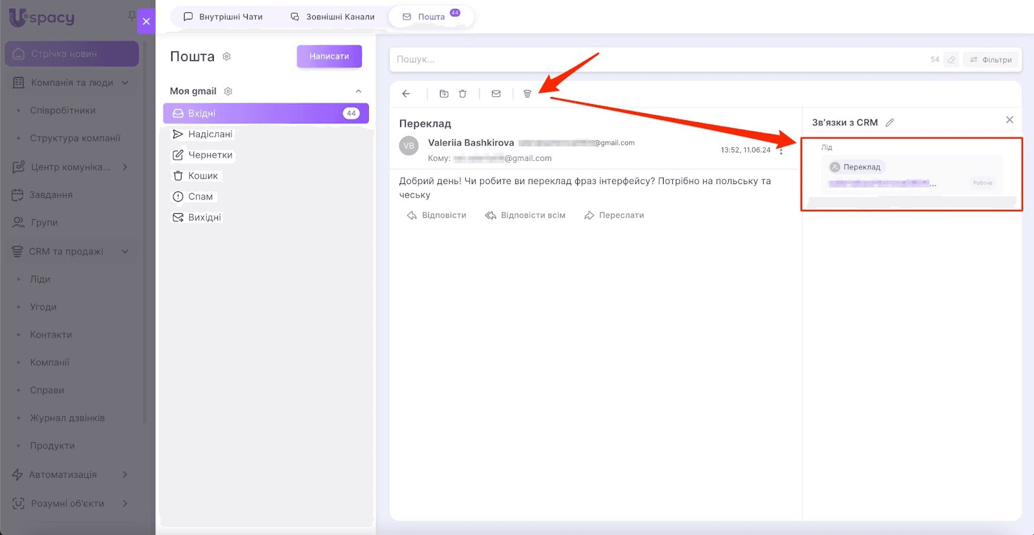Go back using the left arrow icon

pos(406,94)
